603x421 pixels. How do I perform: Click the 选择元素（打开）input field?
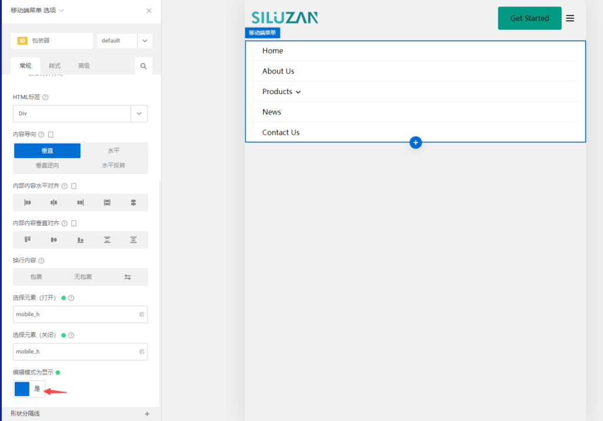(75, 315)
